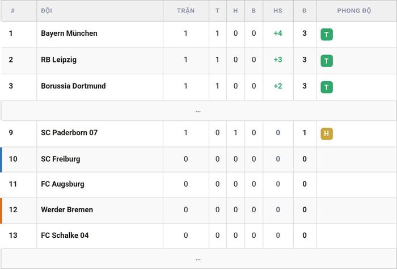Viewport: 397px width, 269px height.
Task: Open the FC Augsburg team link
Action: (62, 184)
